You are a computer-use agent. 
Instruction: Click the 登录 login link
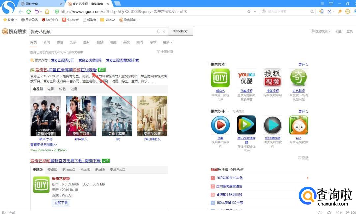point(350,31)
